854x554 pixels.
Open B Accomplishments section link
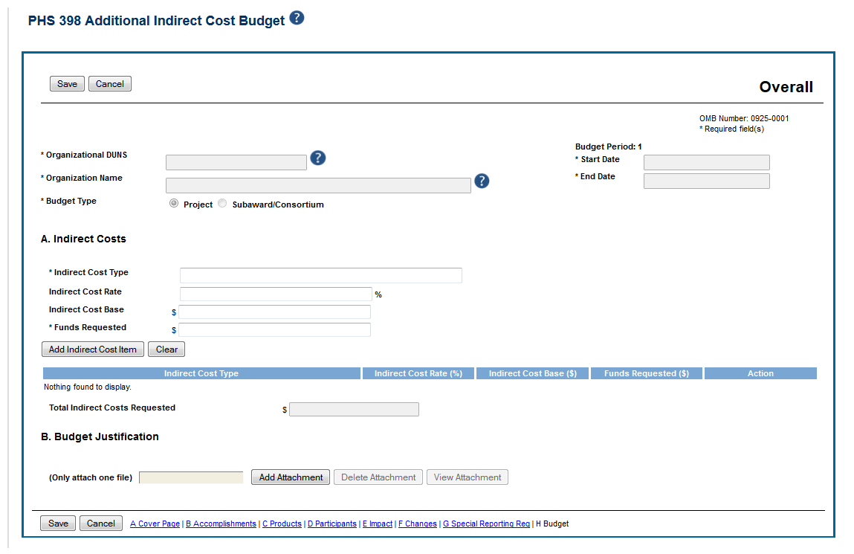point(221,524)
